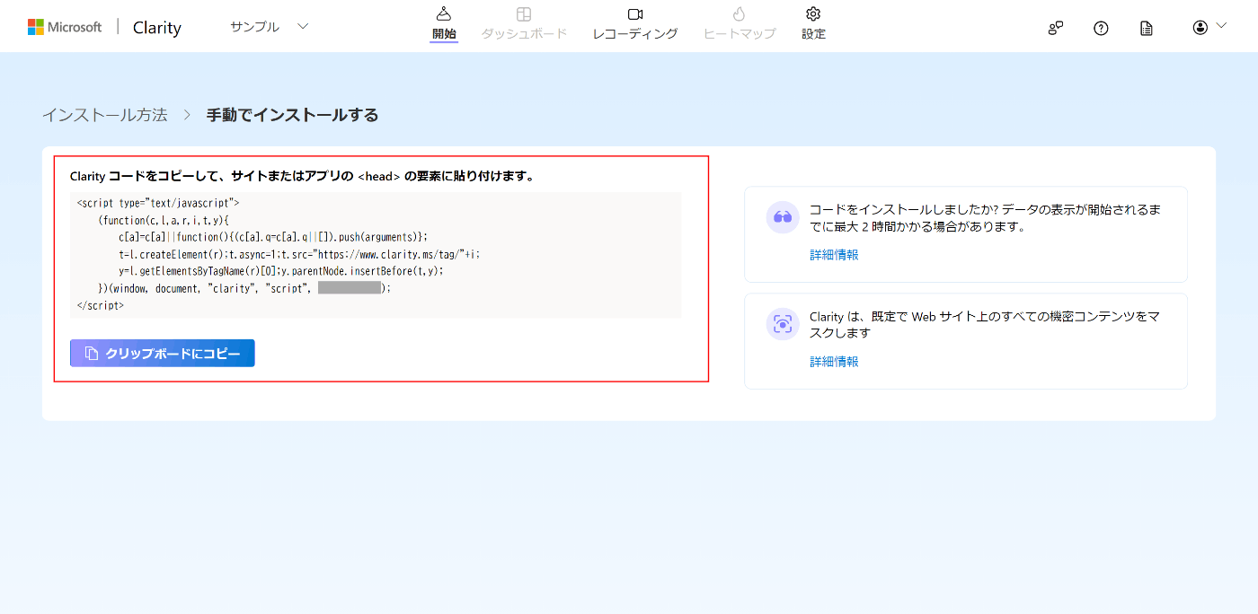This screenshot has height=614, width=1258.
Task: Click the "<script type="text/javascript">" line
Action: 158,203
